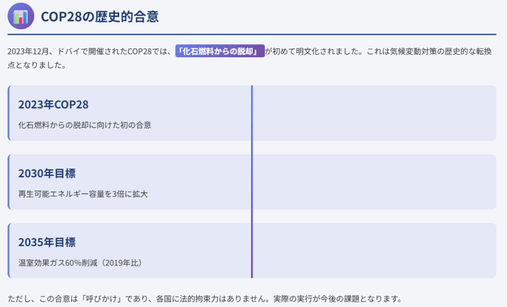Click the timeline line between 2030 and 2035 cards
The height and width of the screenshot is (307, 507).
pyautogui.click(x=252, y=216)
